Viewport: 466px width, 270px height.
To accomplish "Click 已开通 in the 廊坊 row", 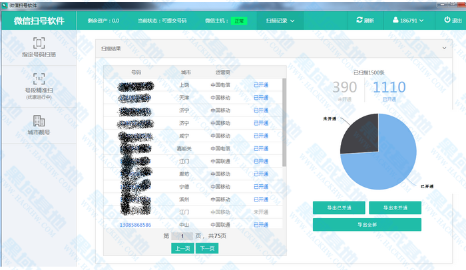I will tap(261, 174).
